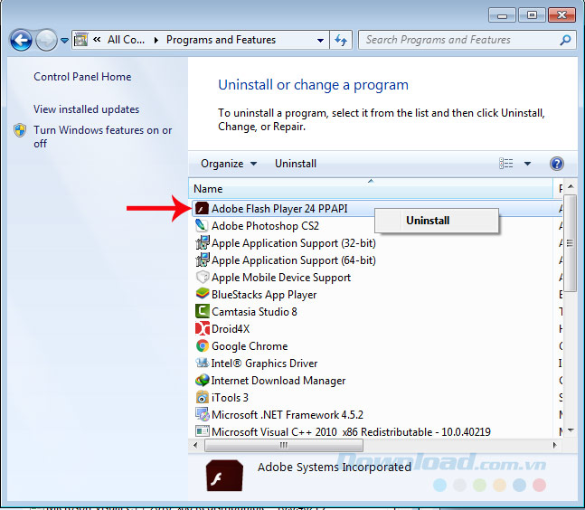Select Intel® Graphics Driver entry

pyautogui.click(x=264, y=364)
